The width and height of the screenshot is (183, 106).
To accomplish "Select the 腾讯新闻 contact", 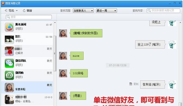I will tap(27, 27).
